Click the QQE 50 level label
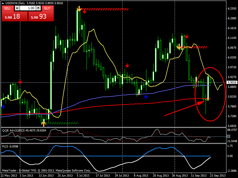 (228, 136)
